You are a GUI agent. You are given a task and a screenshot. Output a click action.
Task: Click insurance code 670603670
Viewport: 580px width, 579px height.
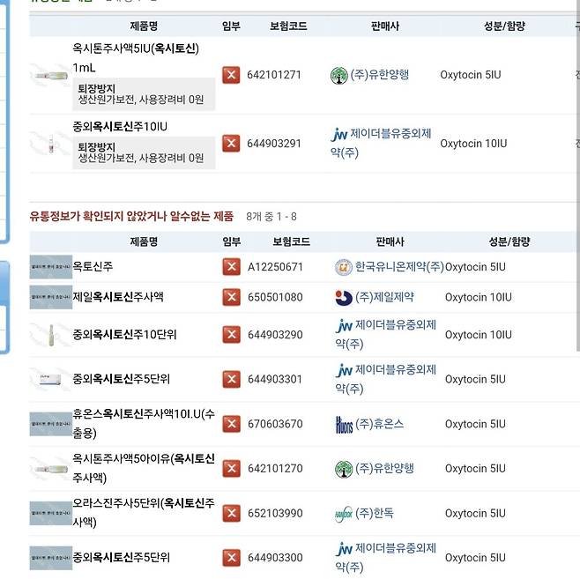point(275,424)
